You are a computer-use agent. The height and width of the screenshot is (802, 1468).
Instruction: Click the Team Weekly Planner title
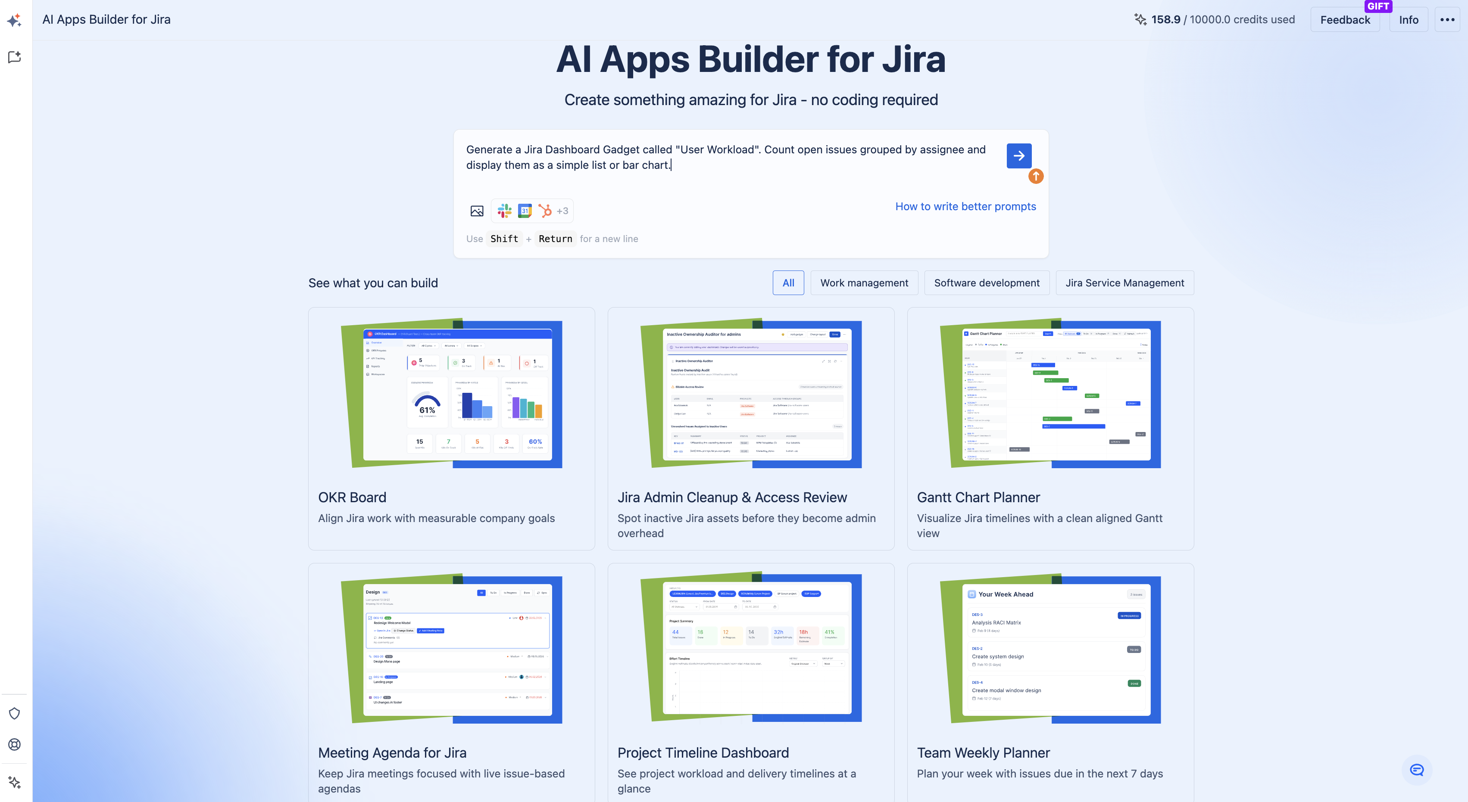point(983,753)
